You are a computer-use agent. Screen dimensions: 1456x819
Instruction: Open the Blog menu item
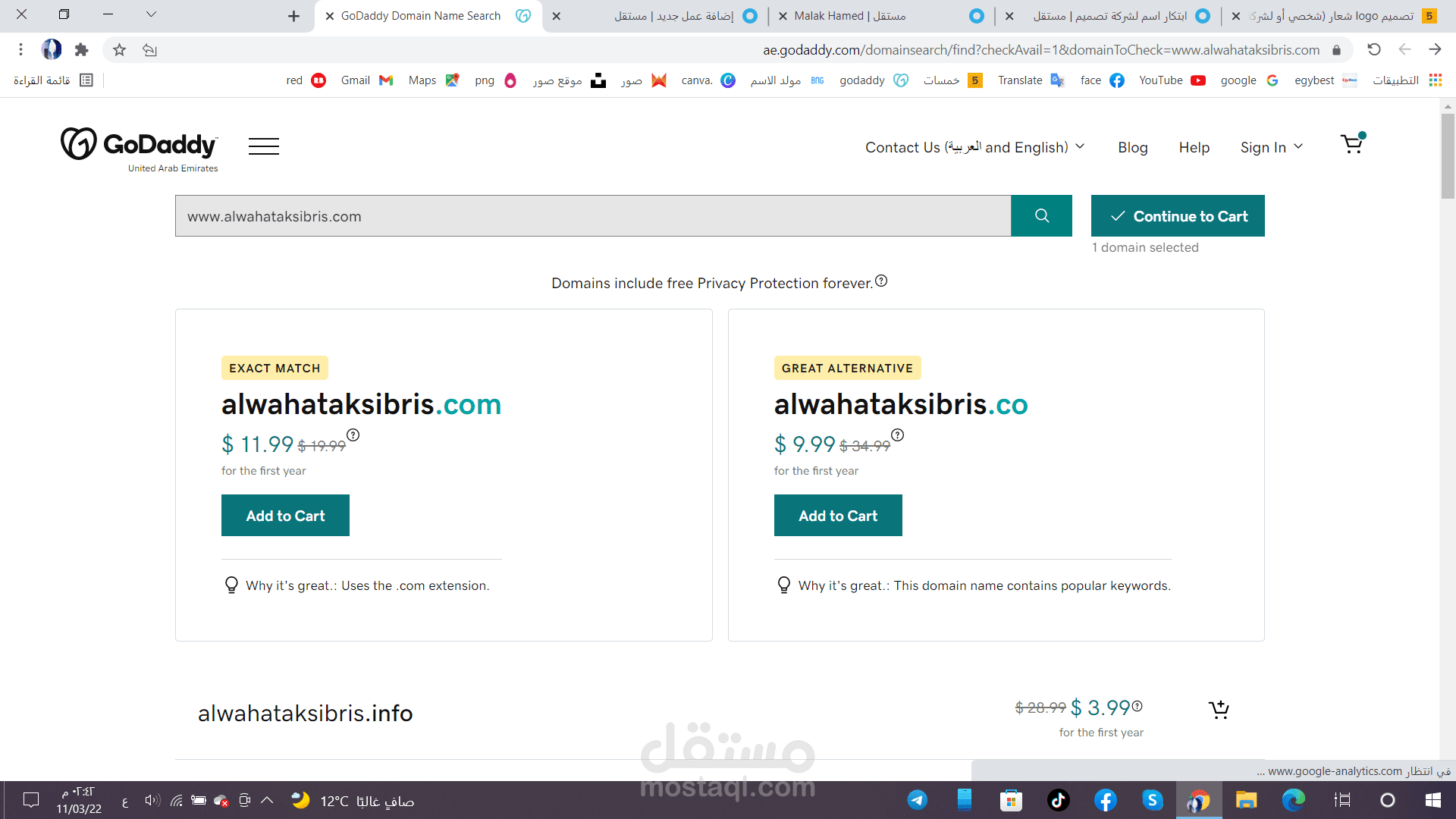[x=1132, y=147]
